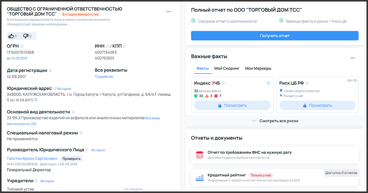Click bar chart icon of Кредитный рейтинг
This screenshot has height=193, width=368.
point(200,178)
